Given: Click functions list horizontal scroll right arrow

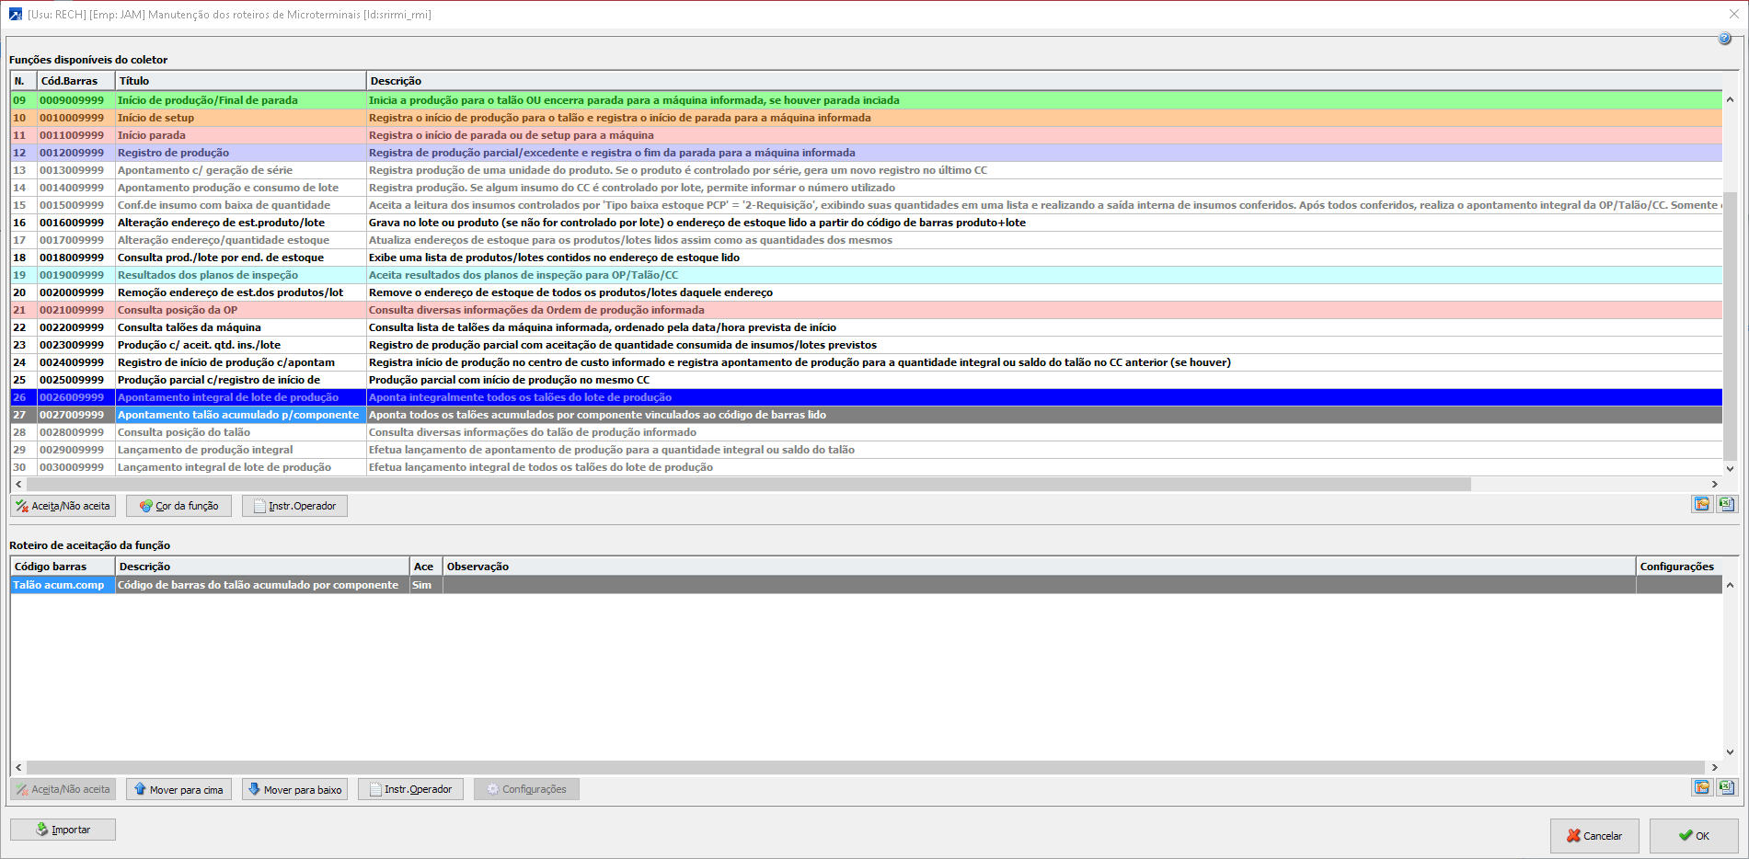Looking at the screenshot, I should coord(1714,484).
